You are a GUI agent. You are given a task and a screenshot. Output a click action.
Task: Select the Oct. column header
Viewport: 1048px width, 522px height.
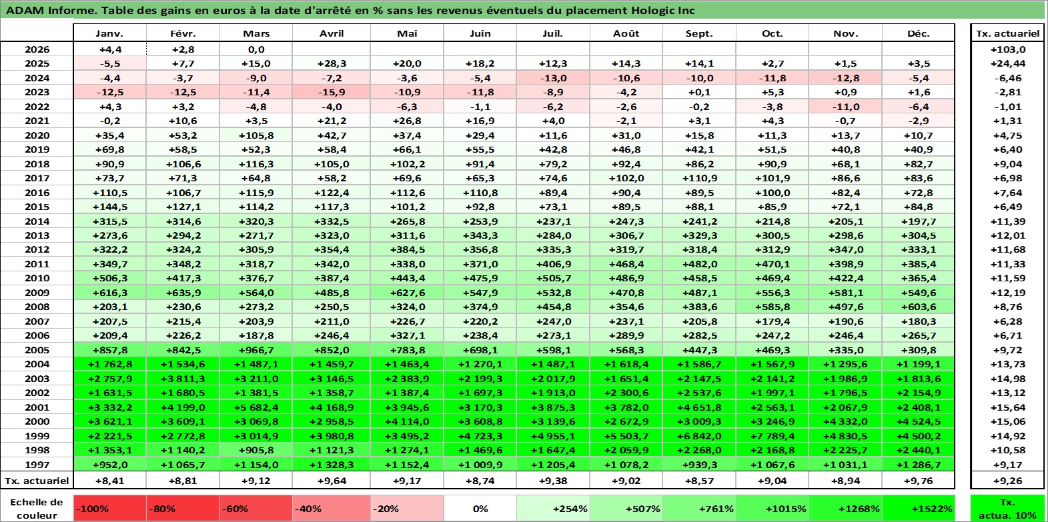pos(772,33)
